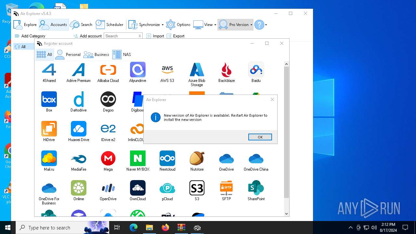Viewport: 416px width, 234px height.
Task: Open the Options settings
Action: tap(178, 25)
